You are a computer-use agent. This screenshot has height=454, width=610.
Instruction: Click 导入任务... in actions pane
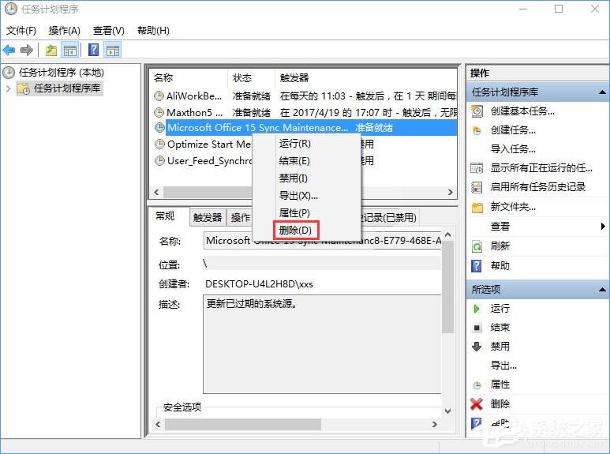[513, 148]
